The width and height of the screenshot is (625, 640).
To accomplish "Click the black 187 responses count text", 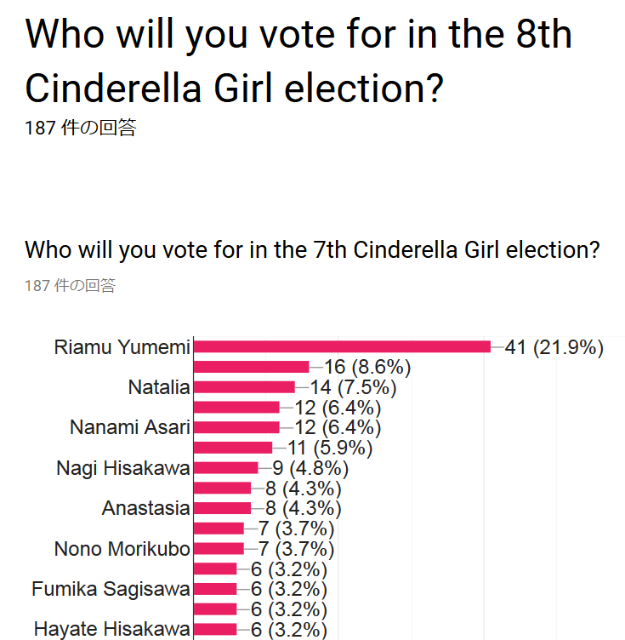I will 80,128.
